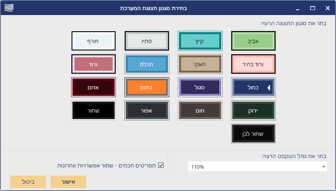The height and width of the screenshot is (191, 336).
Task: Pick the סתיו light gray theme
Action: coord(147,41)
